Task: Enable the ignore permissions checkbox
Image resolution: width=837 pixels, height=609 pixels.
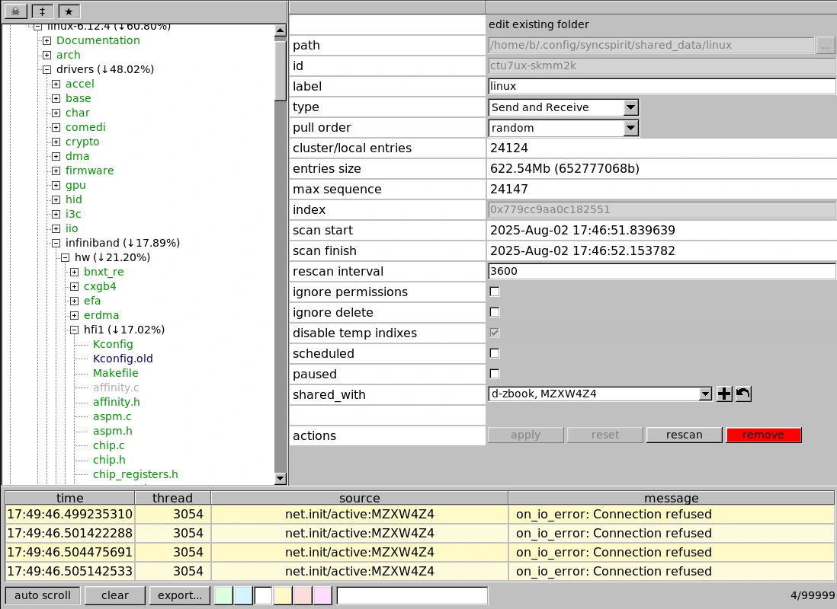Action: coord(495,292)
